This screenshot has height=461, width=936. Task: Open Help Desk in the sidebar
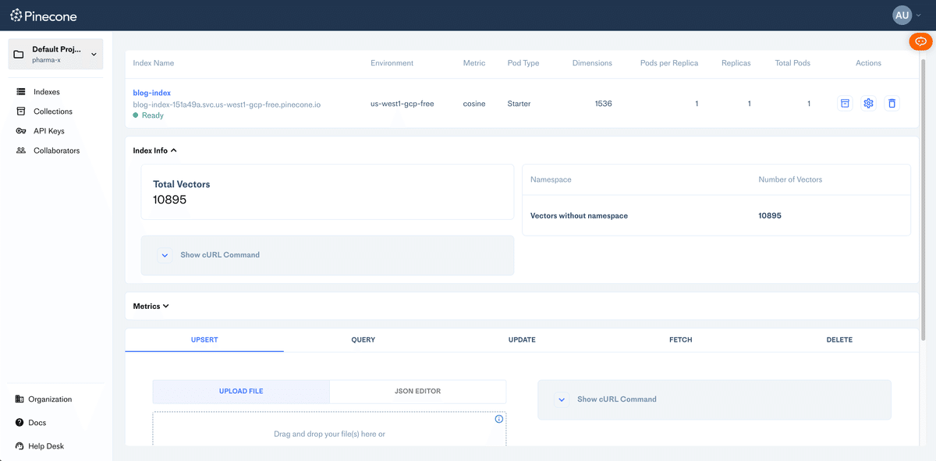coord(45,446)
